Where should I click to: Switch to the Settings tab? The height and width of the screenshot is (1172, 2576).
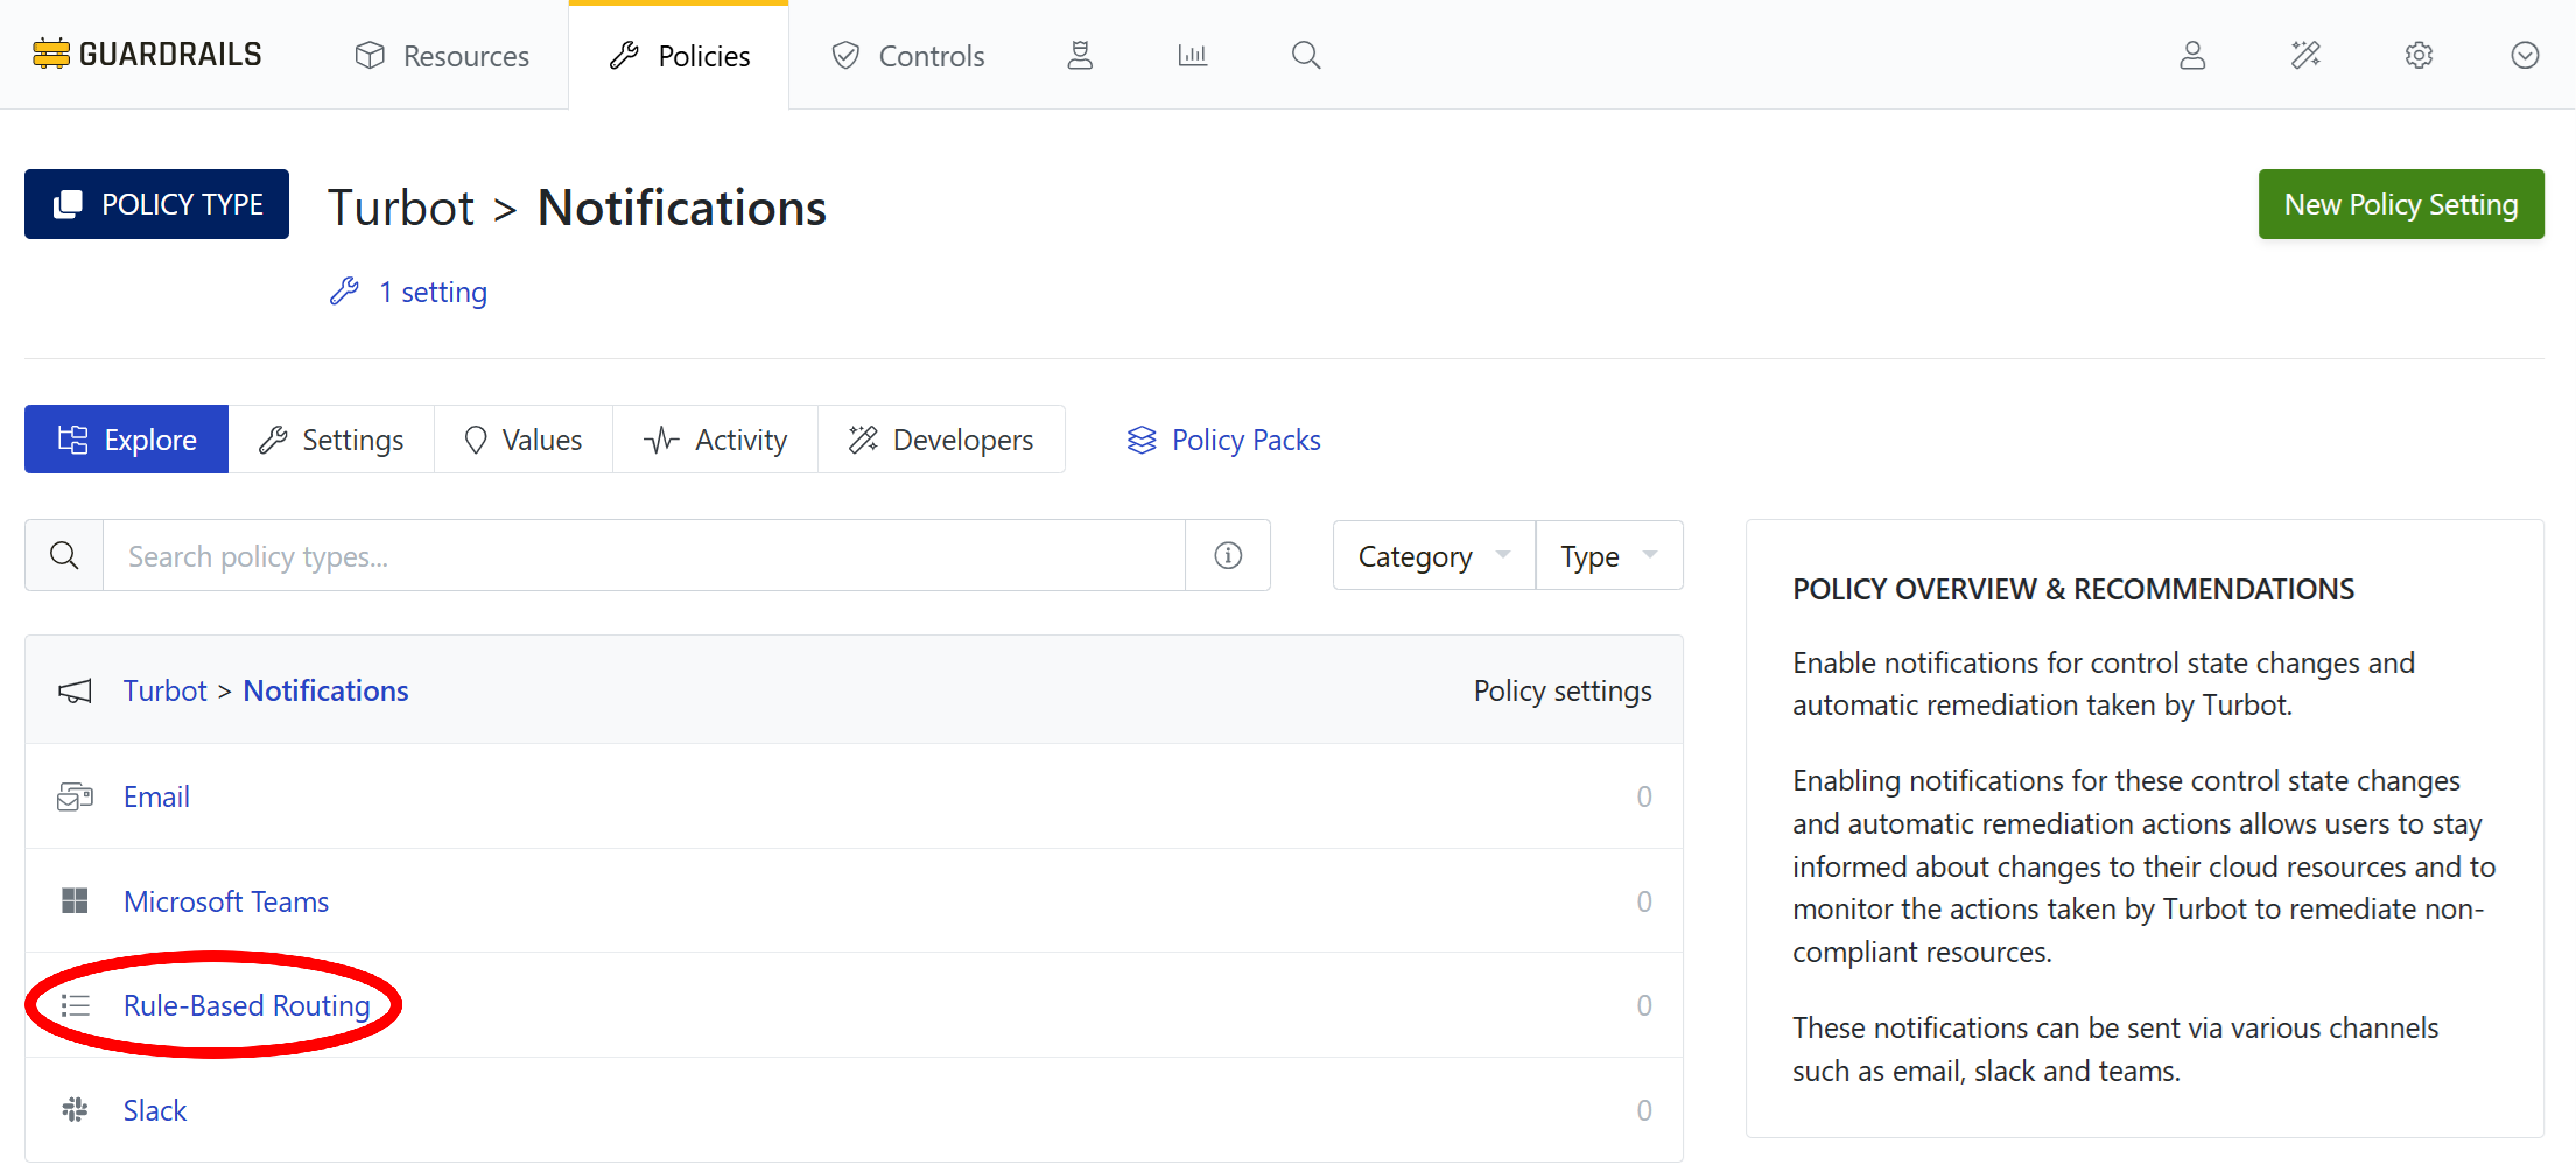(331, 439)
